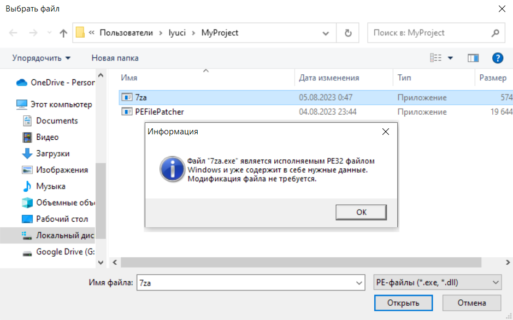
Task: Open the Упорядочить menu
Action: coord(42,58)
